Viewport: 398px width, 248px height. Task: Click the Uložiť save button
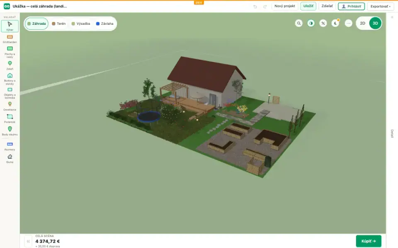tap(308, 6)
